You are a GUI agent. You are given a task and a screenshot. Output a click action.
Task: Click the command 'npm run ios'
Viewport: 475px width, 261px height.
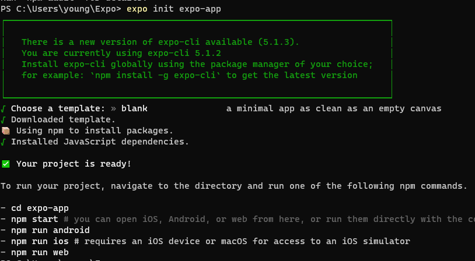(40, 241)
